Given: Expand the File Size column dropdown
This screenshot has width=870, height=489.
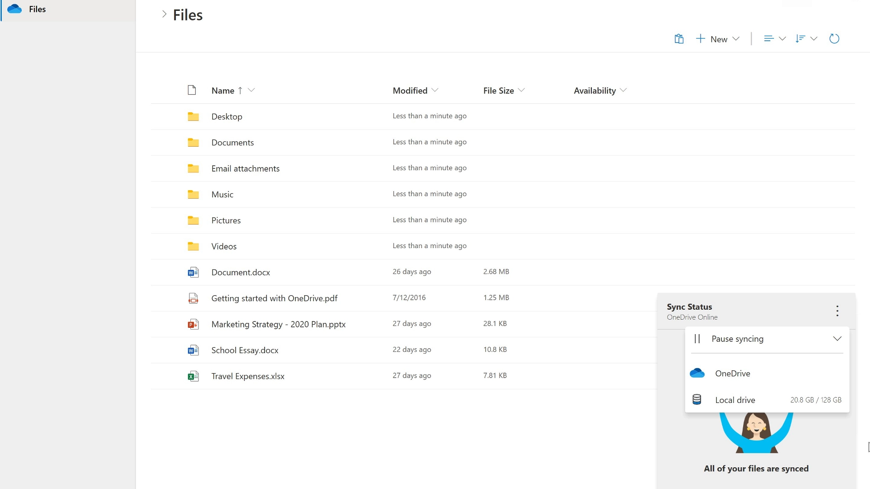Looking at the screenshot, I should coord(521,91).
